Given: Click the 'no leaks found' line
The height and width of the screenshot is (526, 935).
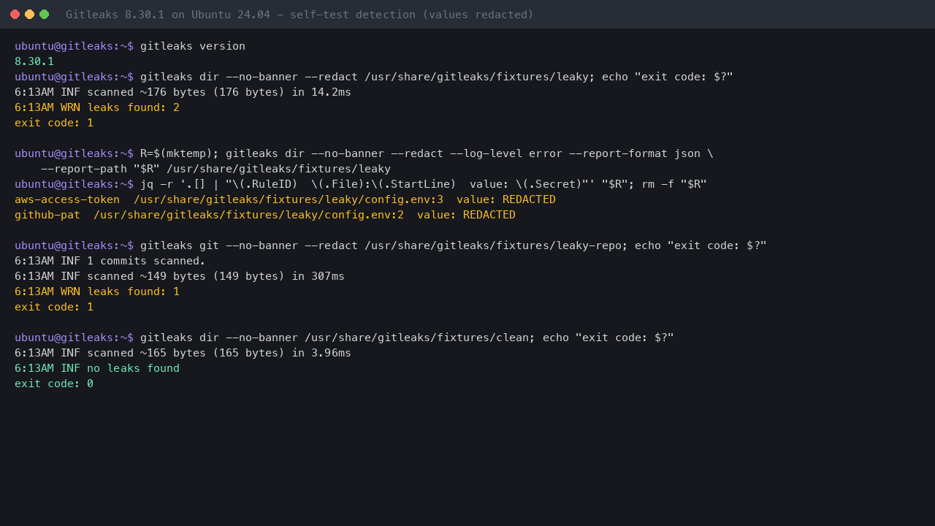Looking at the screenshot, I should 97,368.
